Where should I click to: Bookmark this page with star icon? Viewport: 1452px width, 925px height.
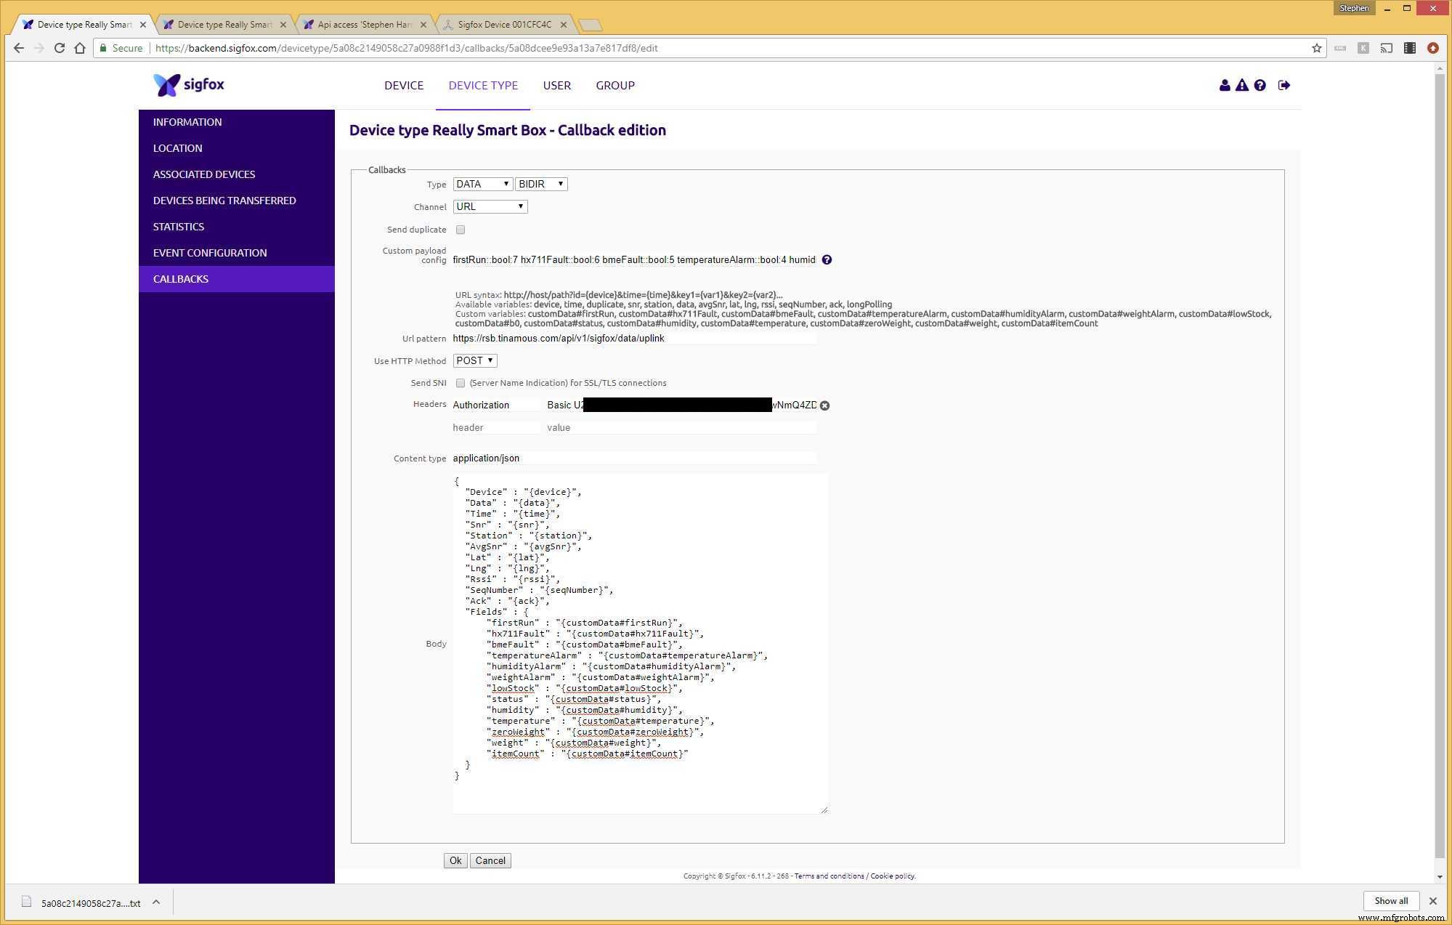[1316, 48]
